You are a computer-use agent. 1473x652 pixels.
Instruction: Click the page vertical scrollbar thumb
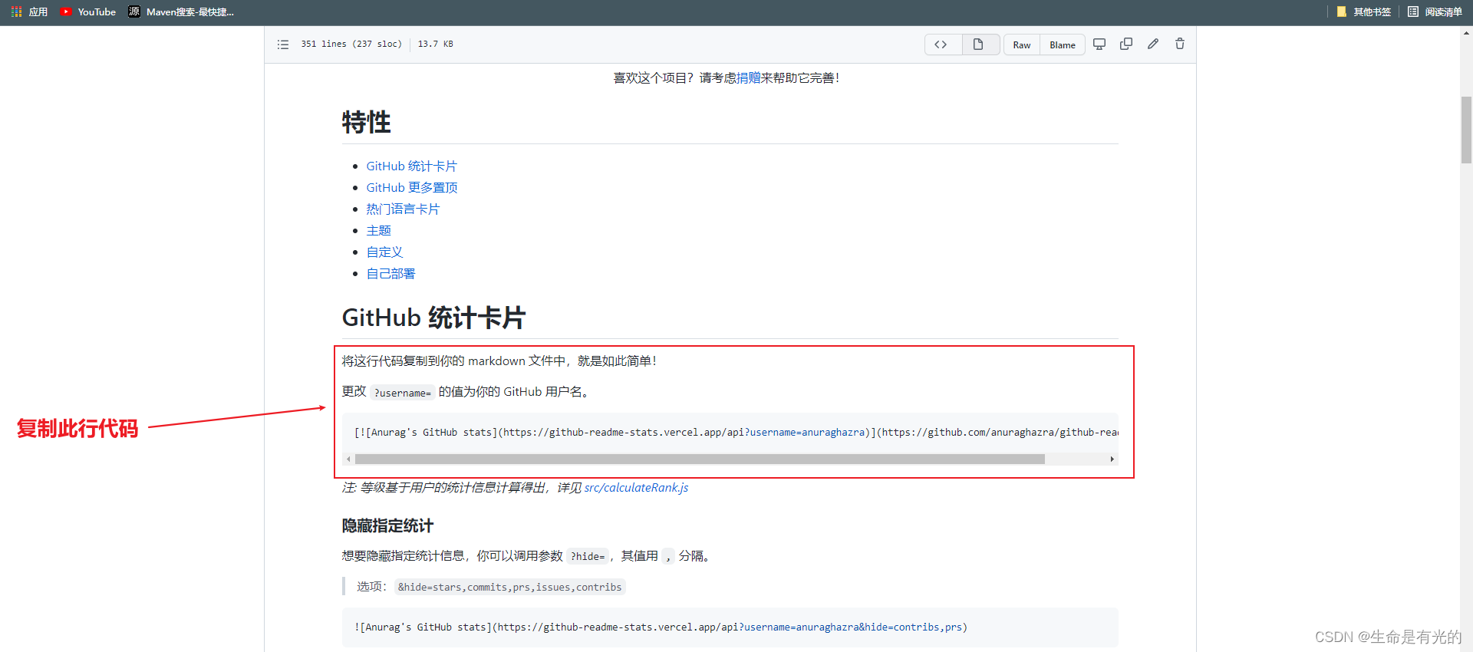[1466, 130]
